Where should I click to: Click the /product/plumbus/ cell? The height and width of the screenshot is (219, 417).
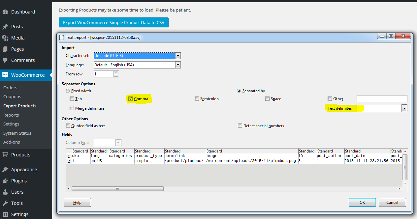tap(185, 161)
